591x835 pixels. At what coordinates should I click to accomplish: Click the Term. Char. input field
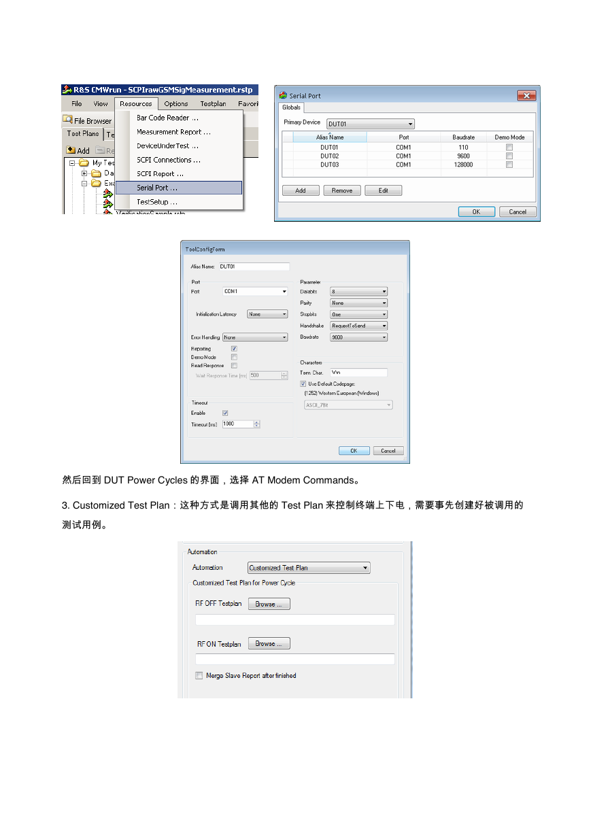(358, 373)
